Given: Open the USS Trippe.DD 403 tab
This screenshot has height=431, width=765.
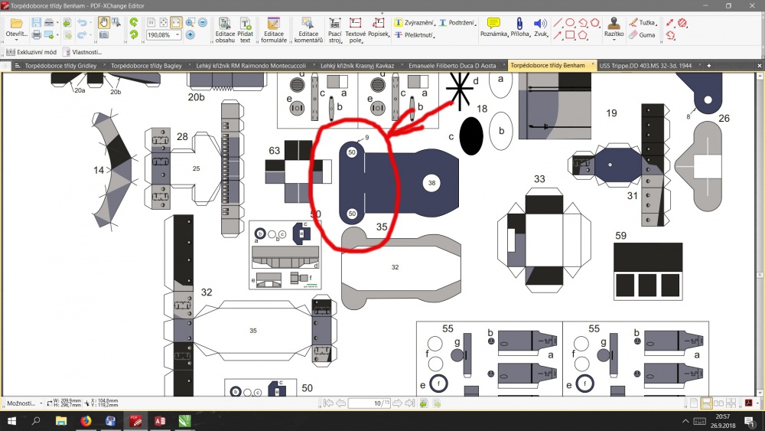Looking at the screenshot, I should [x=645, y=65].
